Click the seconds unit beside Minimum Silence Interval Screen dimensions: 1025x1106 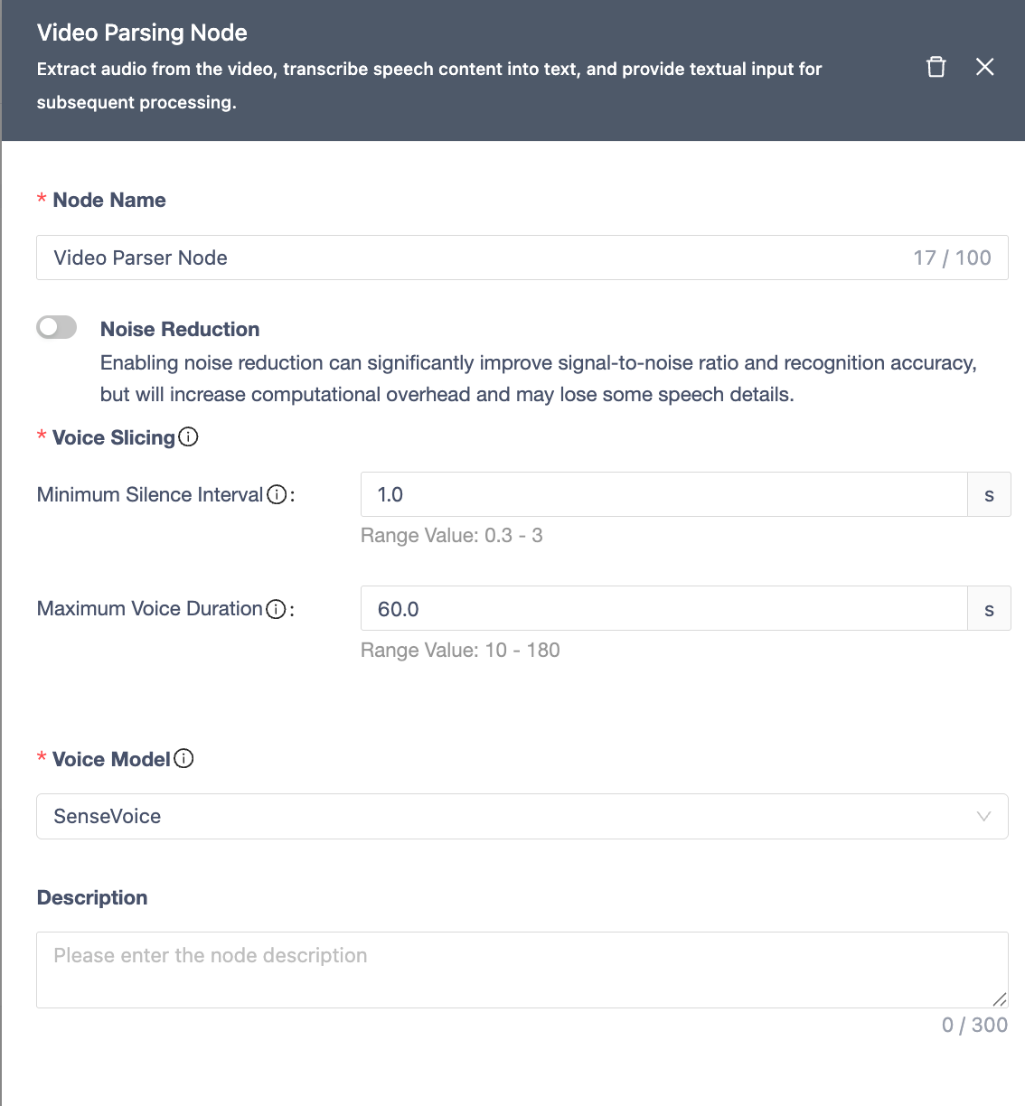pyautogui.click(x=989, y=494)
